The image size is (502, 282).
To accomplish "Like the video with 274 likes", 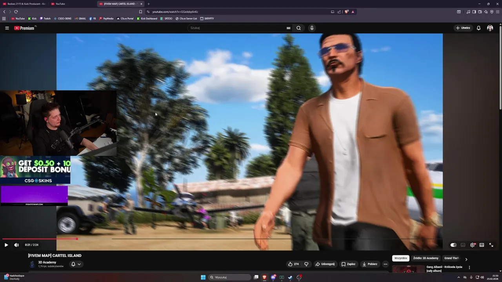I will pos(293,264).
